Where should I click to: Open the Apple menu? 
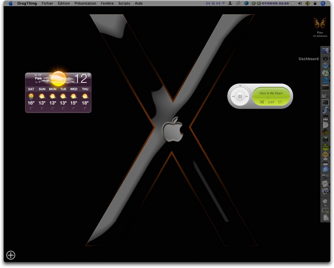tap(10, 3)
